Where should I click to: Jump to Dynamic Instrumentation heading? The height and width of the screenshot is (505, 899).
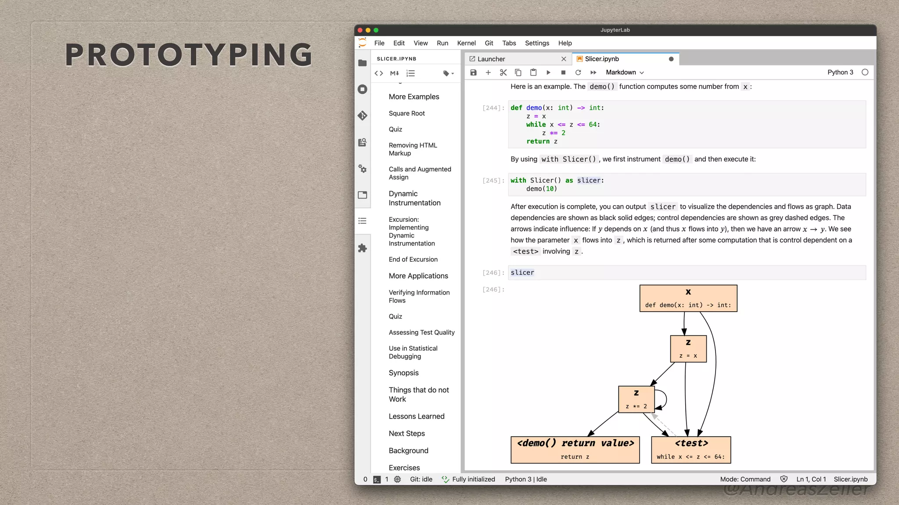414,198
